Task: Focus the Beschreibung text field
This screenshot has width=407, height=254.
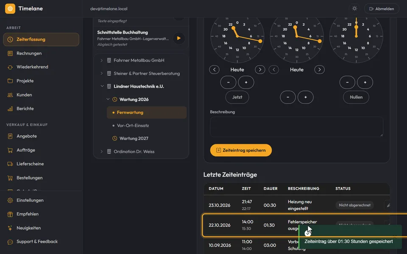Action: pyautogui.click(x=296, y=127)
